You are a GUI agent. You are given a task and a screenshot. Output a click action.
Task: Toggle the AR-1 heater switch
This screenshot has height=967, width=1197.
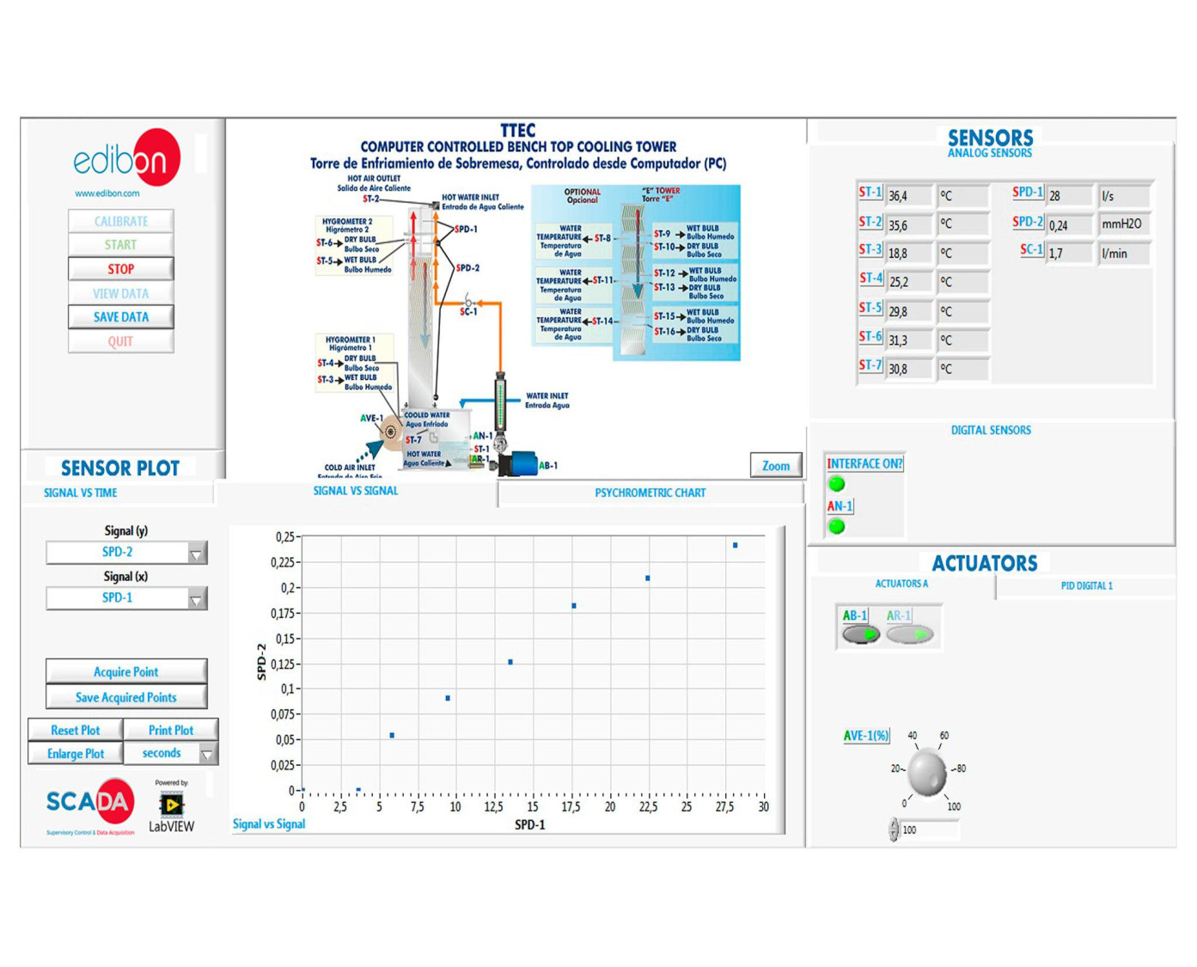[x=909, y=635]
